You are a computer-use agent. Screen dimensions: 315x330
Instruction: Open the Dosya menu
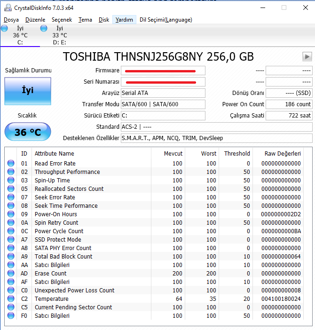(11, 20)
